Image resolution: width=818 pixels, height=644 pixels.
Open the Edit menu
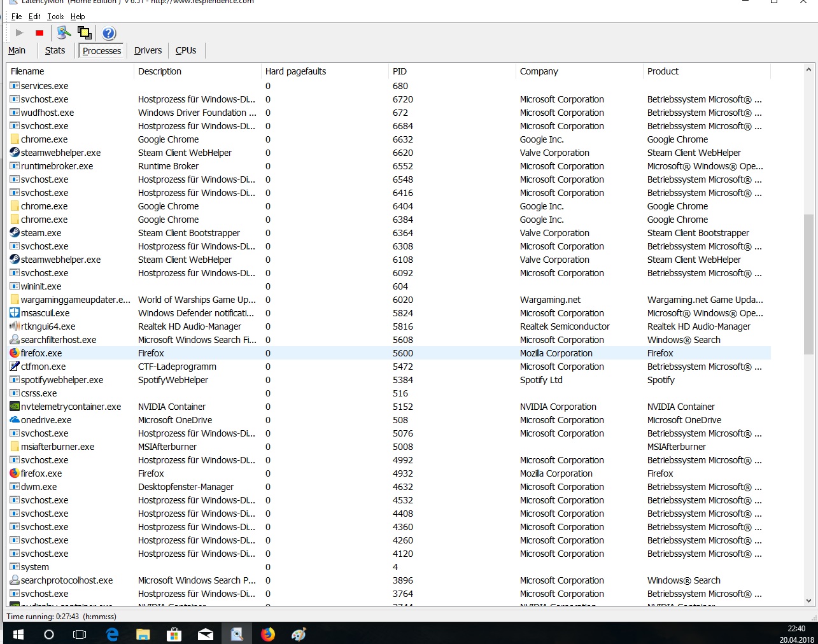click(34, 17)
